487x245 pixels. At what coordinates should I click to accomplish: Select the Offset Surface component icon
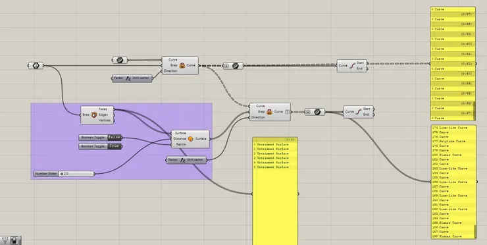click(191, 139)
